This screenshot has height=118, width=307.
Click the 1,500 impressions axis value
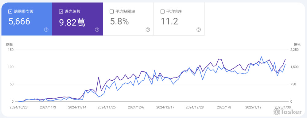(294, 67)
